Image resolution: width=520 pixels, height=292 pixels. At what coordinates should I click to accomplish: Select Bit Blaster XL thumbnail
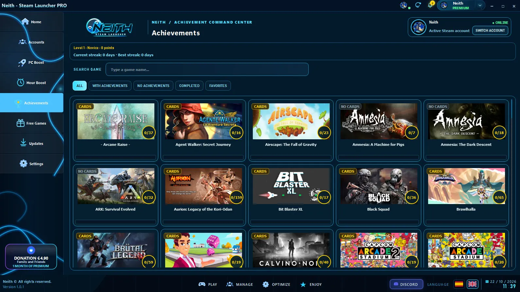pos(291,186)
